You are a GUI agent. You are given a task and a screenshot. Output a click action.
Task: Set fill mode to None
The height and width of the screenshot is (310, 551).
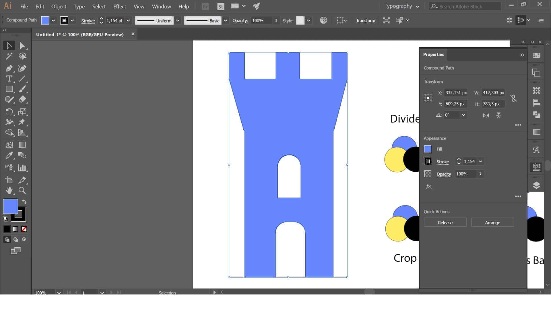tap(24, 229)
